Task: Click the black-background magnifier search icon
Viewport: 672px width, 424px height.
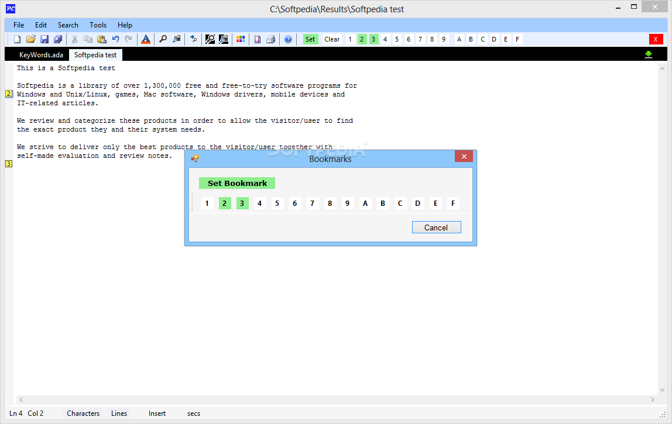Action: 210,39
